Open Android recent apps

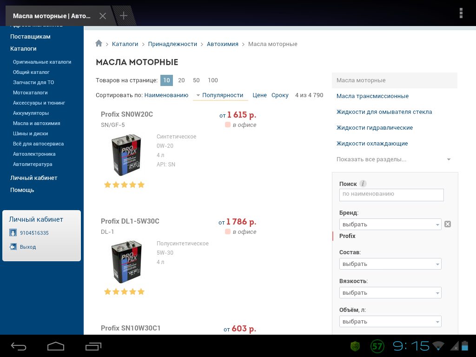(x=93, y=346)
